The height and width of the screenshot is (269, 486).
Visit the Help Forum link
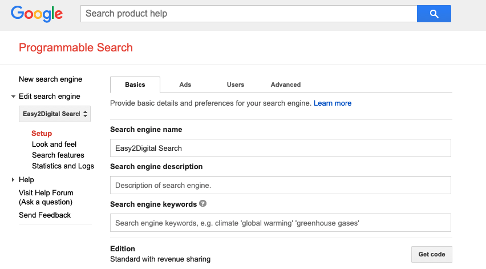click(x=46, y=198)
